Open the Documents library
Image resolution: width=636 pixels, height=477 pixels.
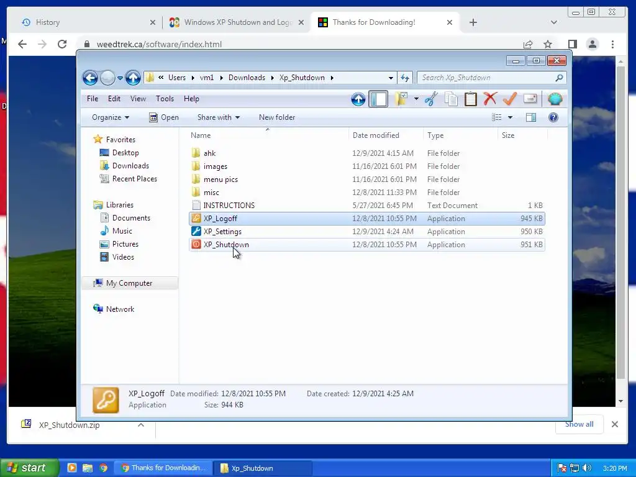131,218
